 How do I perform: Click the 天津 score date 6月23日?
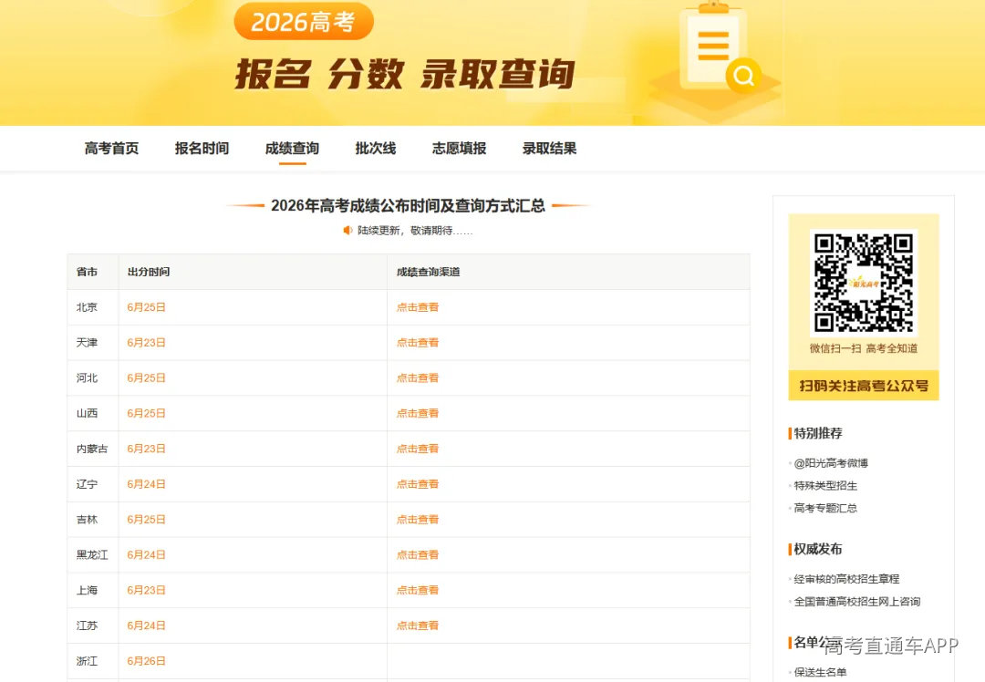146,342
